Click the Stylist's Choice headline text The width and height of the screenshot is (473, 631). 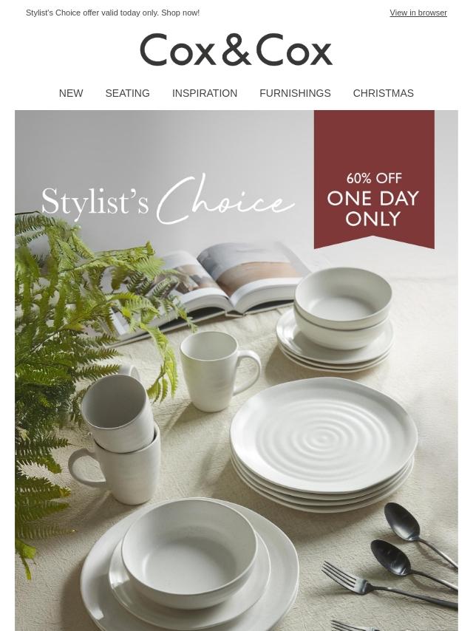point(168,200)
